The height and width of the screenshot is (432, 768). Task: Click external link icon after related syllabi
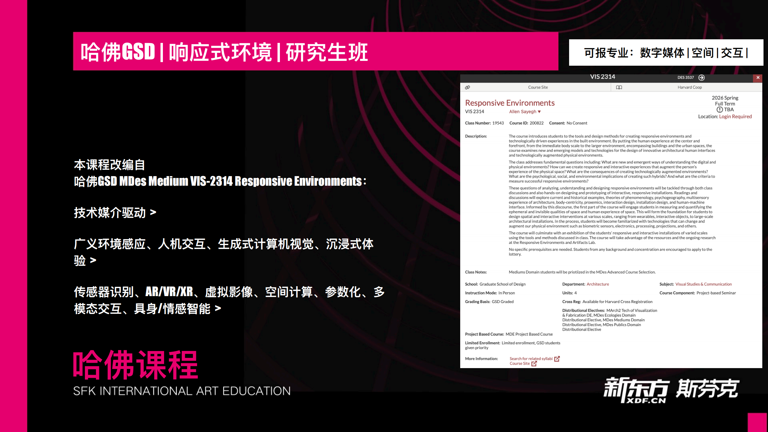pos(557,359)
